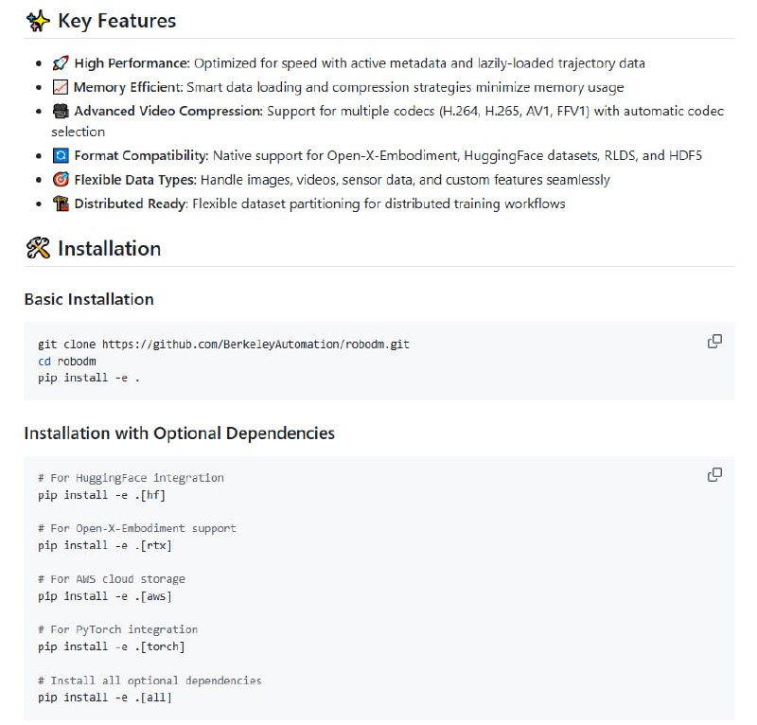Copy the Optional Dependencies code block
Viewport: 757px width, 725px height.
click(715, 474)
